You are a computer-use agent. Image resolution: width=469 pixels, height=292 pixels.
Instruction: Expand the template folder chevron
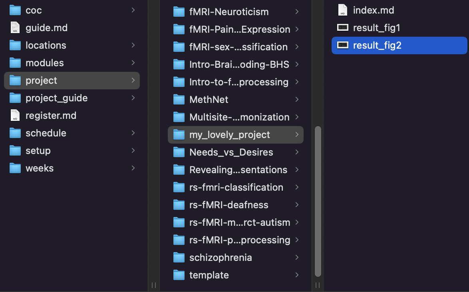(297, 275)
